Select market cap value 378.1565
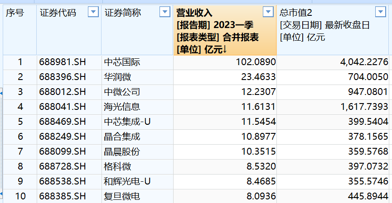Screen dimensions: 392x203 tap(368, 137)
